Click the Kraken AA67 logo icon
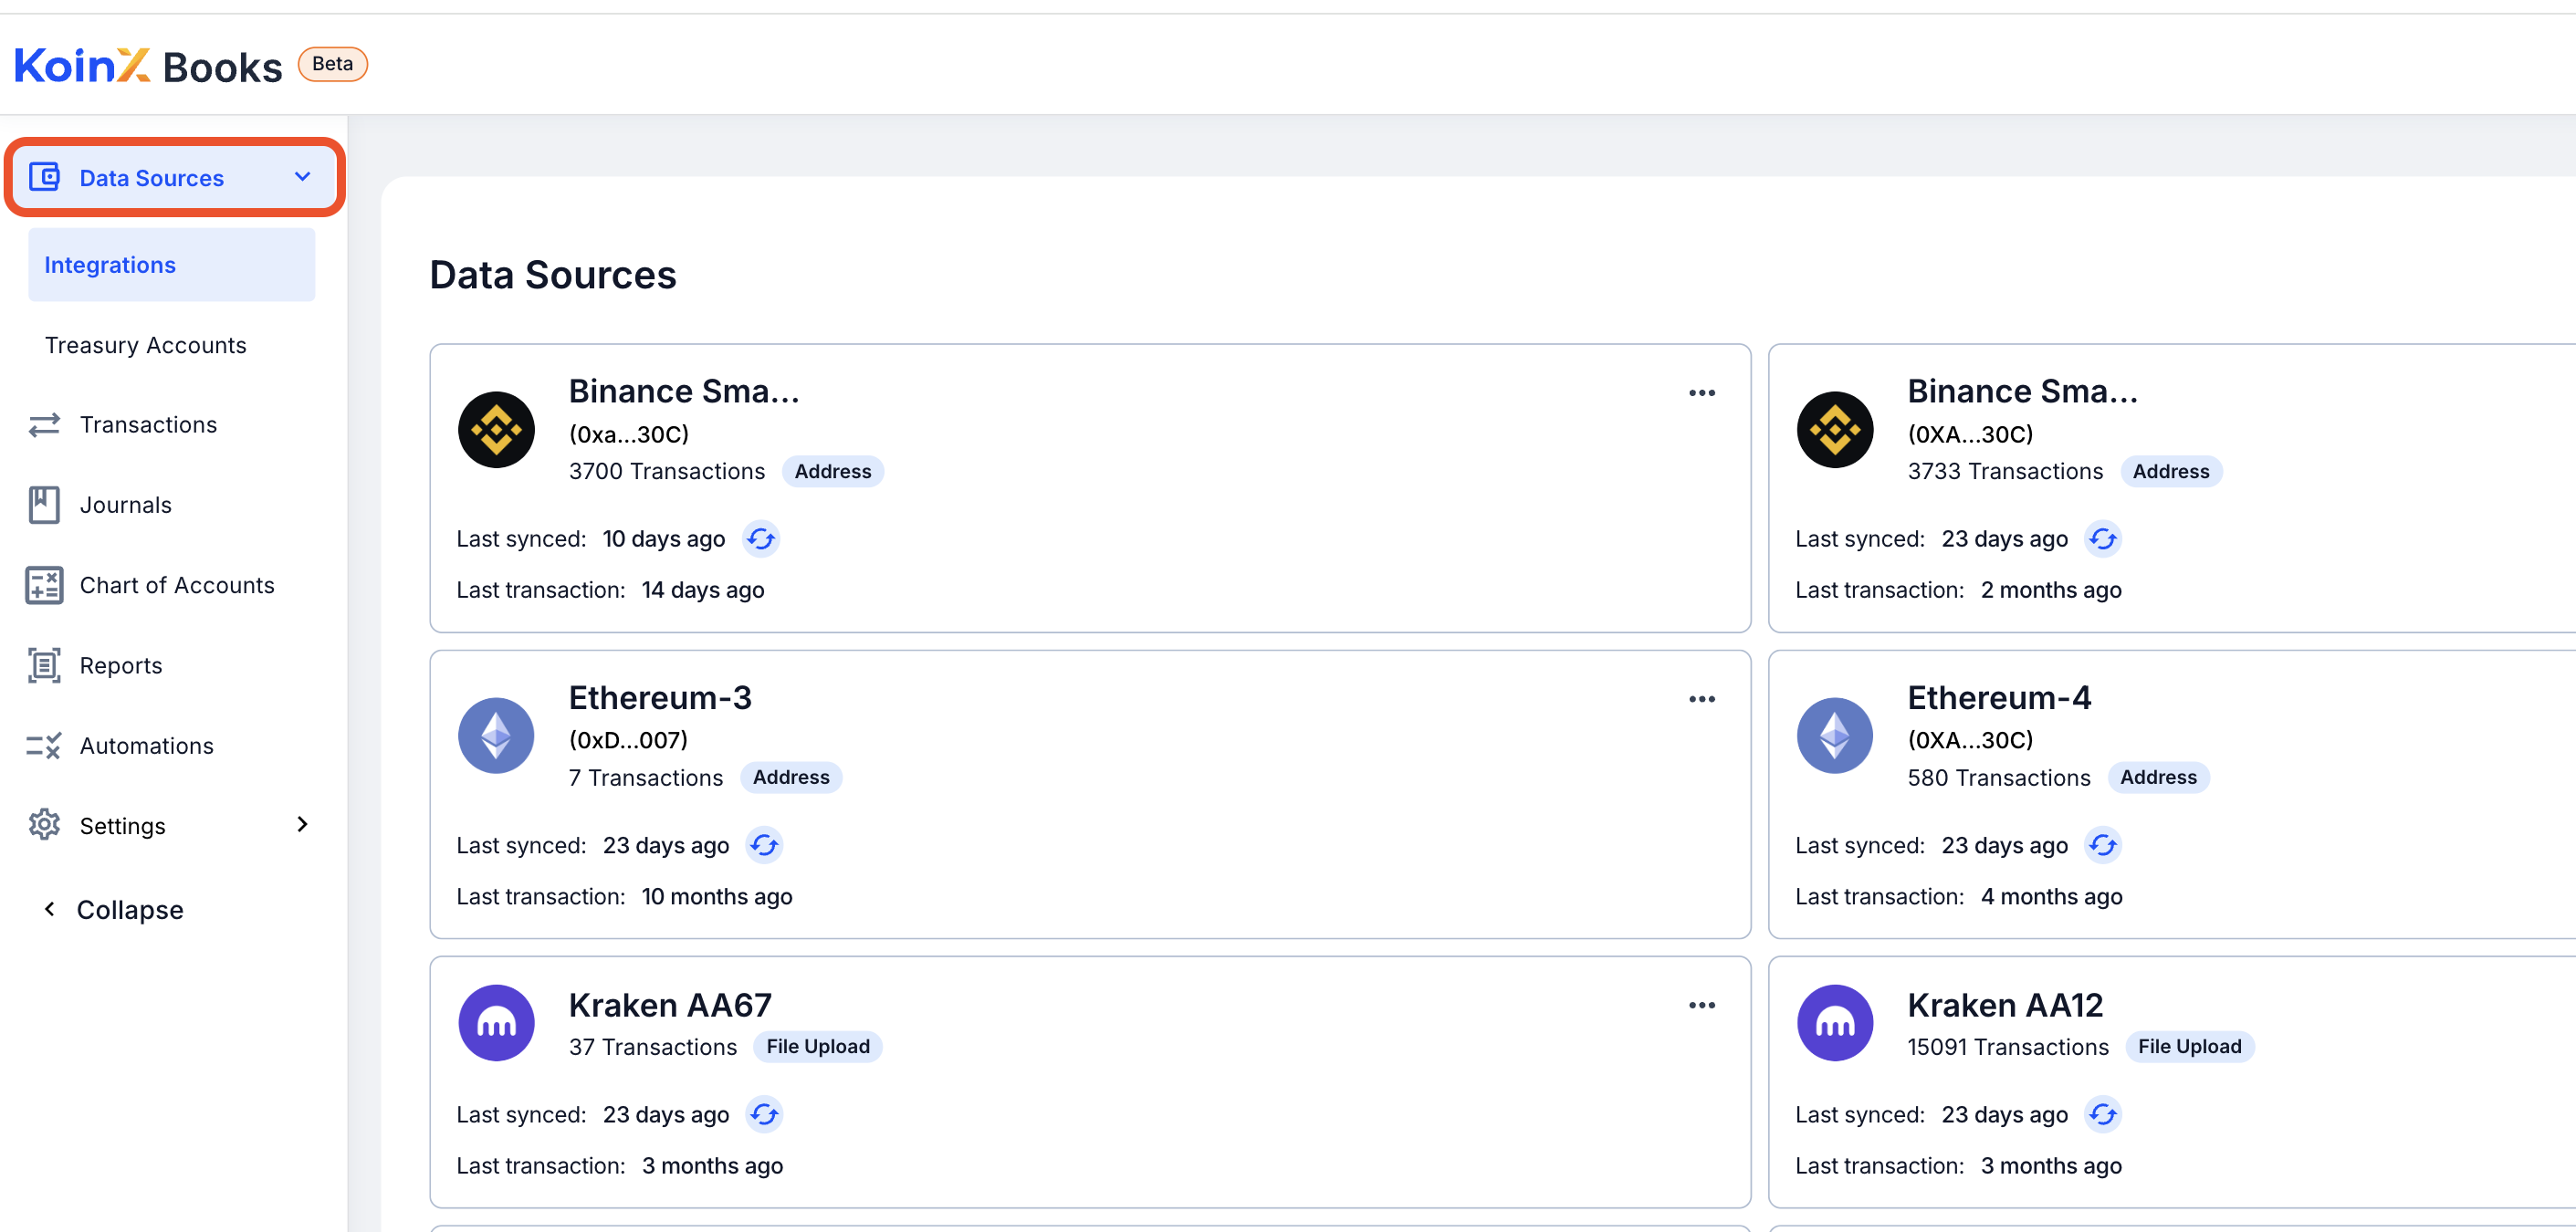Screen dimensions: 2576x1232 [x=496, y=1023]
